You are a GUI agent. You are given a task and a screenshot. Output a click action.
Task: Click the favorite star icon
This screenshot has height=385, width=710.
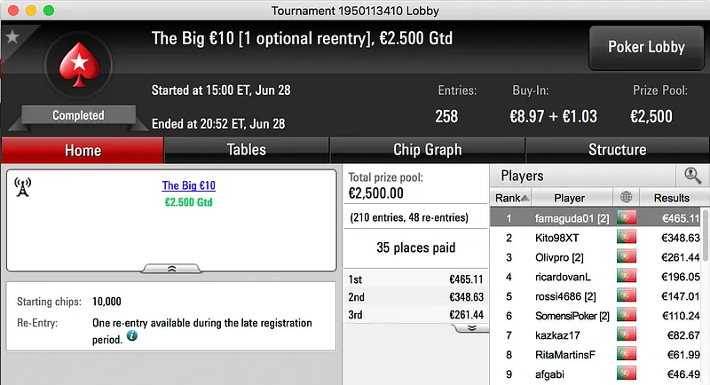point(12,37)
